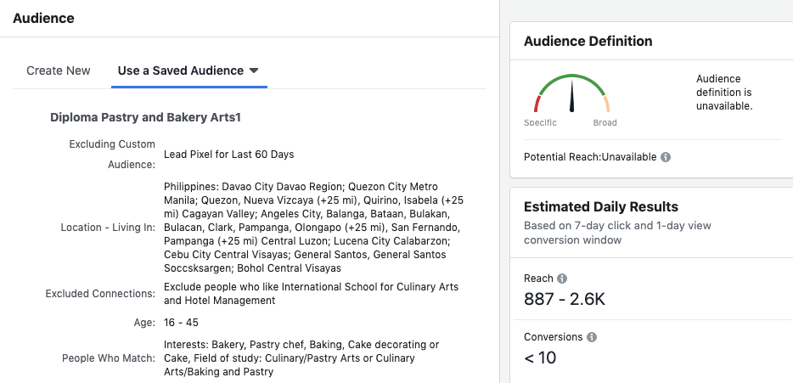
Task: Click the info icon next to Conversions
Action: [592, 337]
